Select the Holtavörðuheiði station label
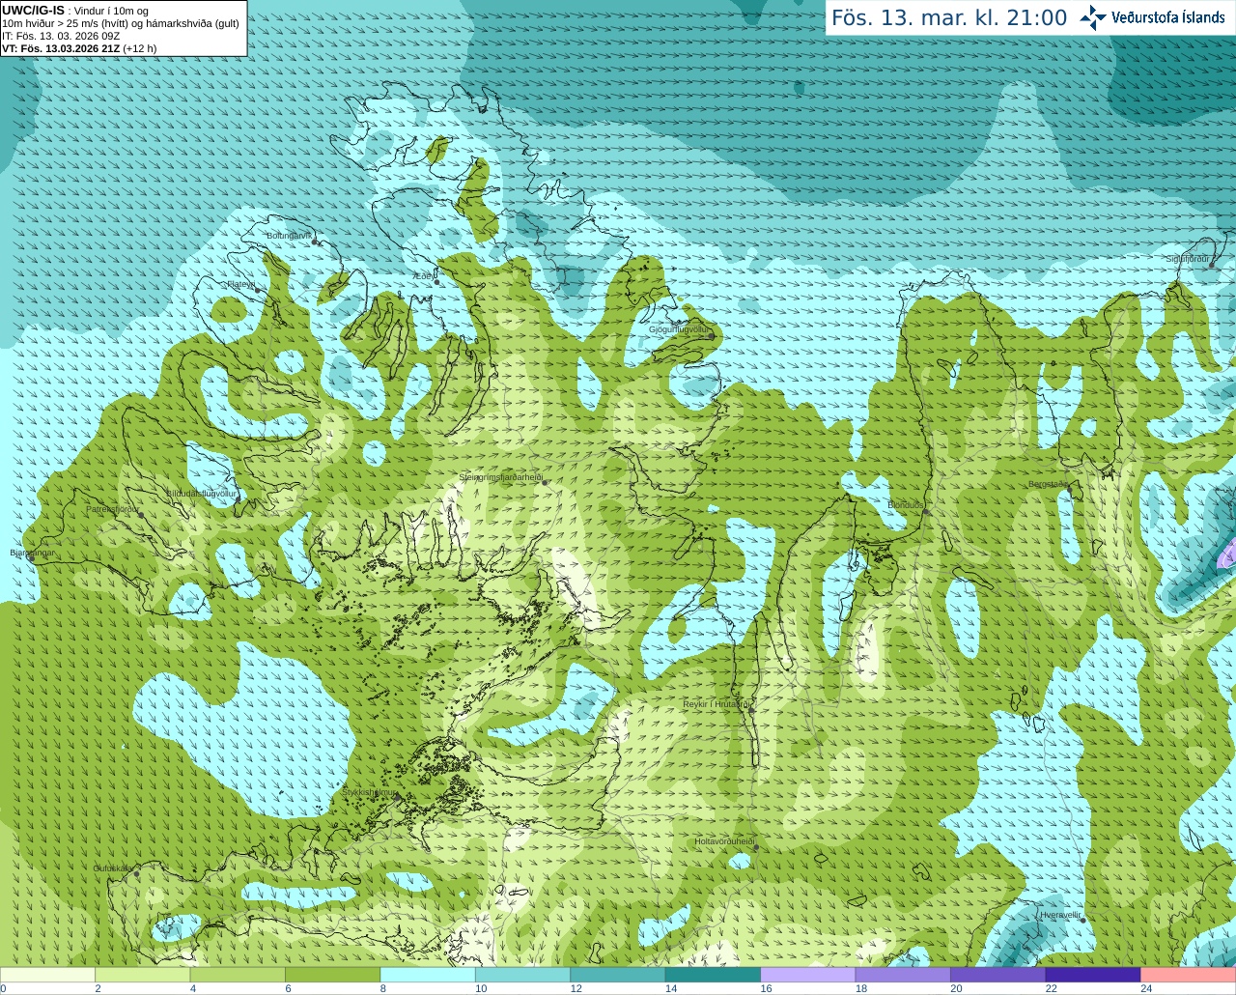Viewport: 1236px width, 995px height. point(724,841)
